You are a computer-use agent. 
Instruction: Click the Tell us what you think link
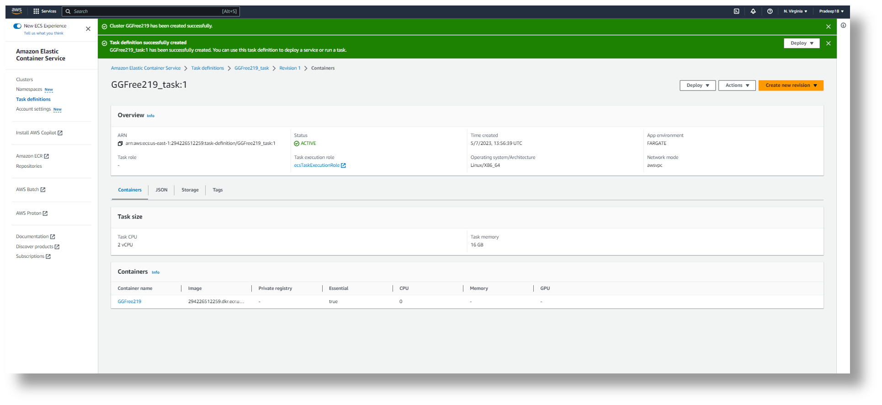pyautogui.click(x=43, y=33)
